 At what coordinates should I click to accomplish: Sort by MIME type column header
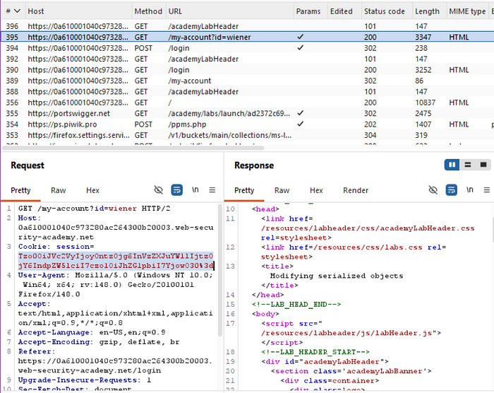[468, 11]
